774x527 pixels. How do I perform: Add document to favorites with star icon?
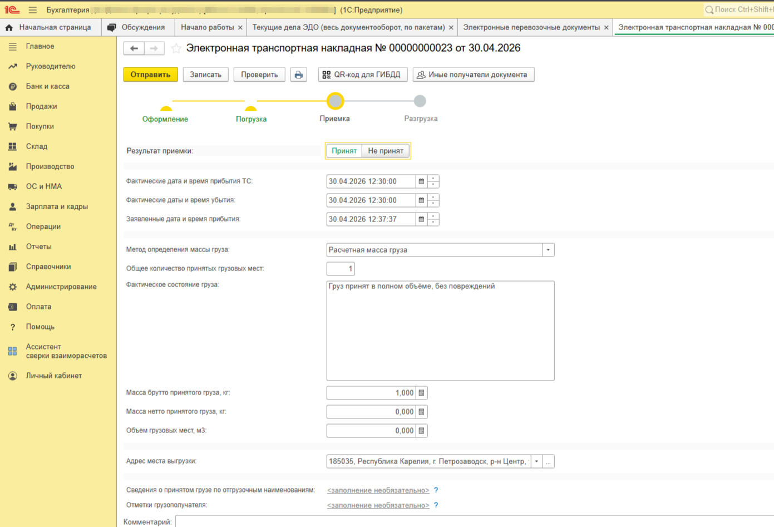[x=176, y=48]
